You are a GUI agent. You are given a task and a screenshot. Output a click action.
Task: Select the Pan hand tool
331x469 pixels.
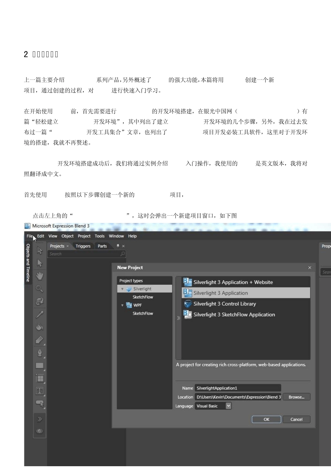(x=40, y=276)
